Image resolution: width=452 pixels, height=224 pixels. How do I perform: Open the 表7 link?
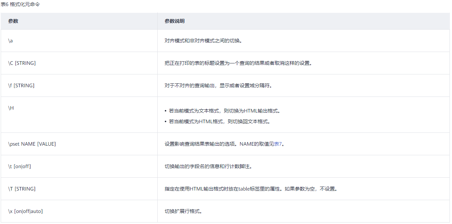pos(278,144)
